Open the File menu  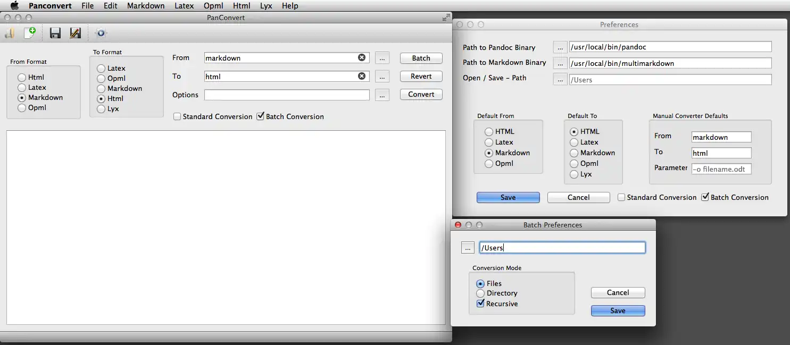click(x=88, y=6)
